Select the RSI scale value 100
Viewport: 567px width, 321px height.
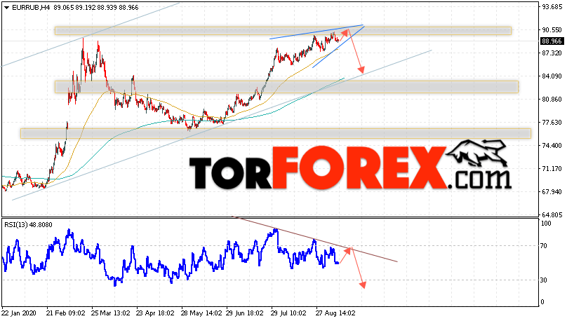(546, 224)
